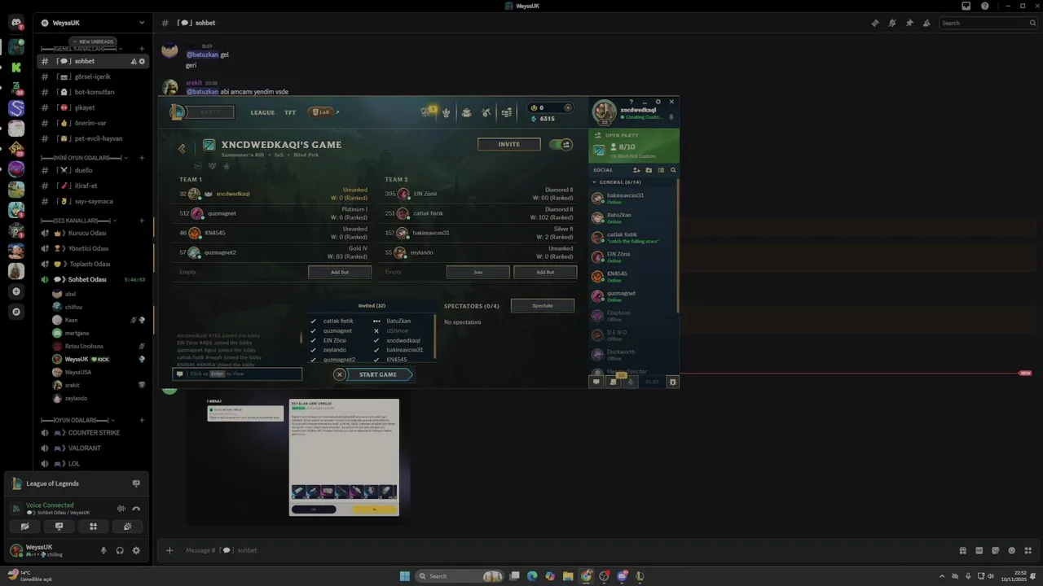Open bot-komutları channel
The height and width of the screenshot is (586, 1043).
(93, 92)
